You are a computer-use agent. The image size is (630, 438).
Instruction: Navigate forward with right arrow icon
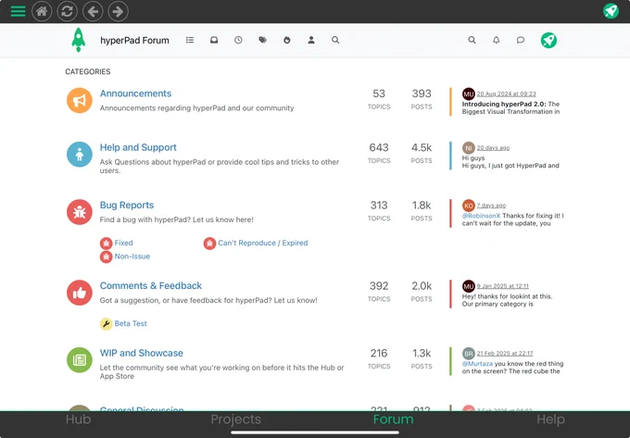(x=119, y=11)
